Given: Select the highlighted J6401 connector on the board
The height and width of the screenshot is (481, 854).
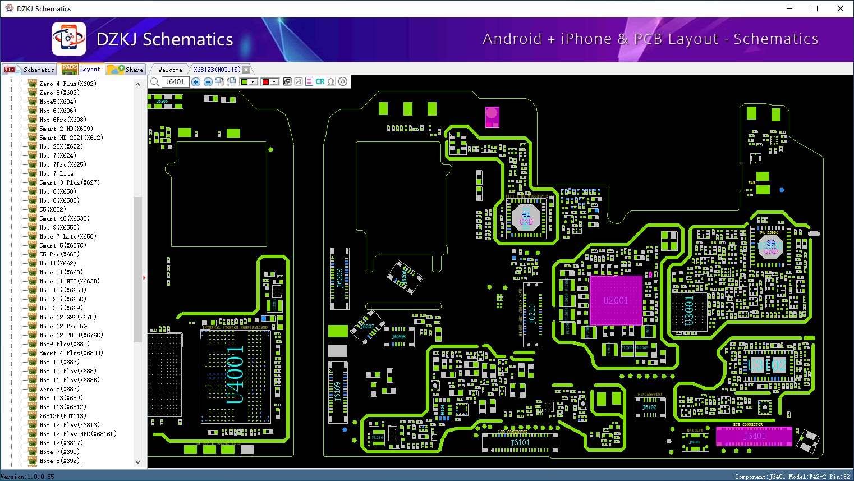Looking at the screenshot, I should [x=754, y=436].
